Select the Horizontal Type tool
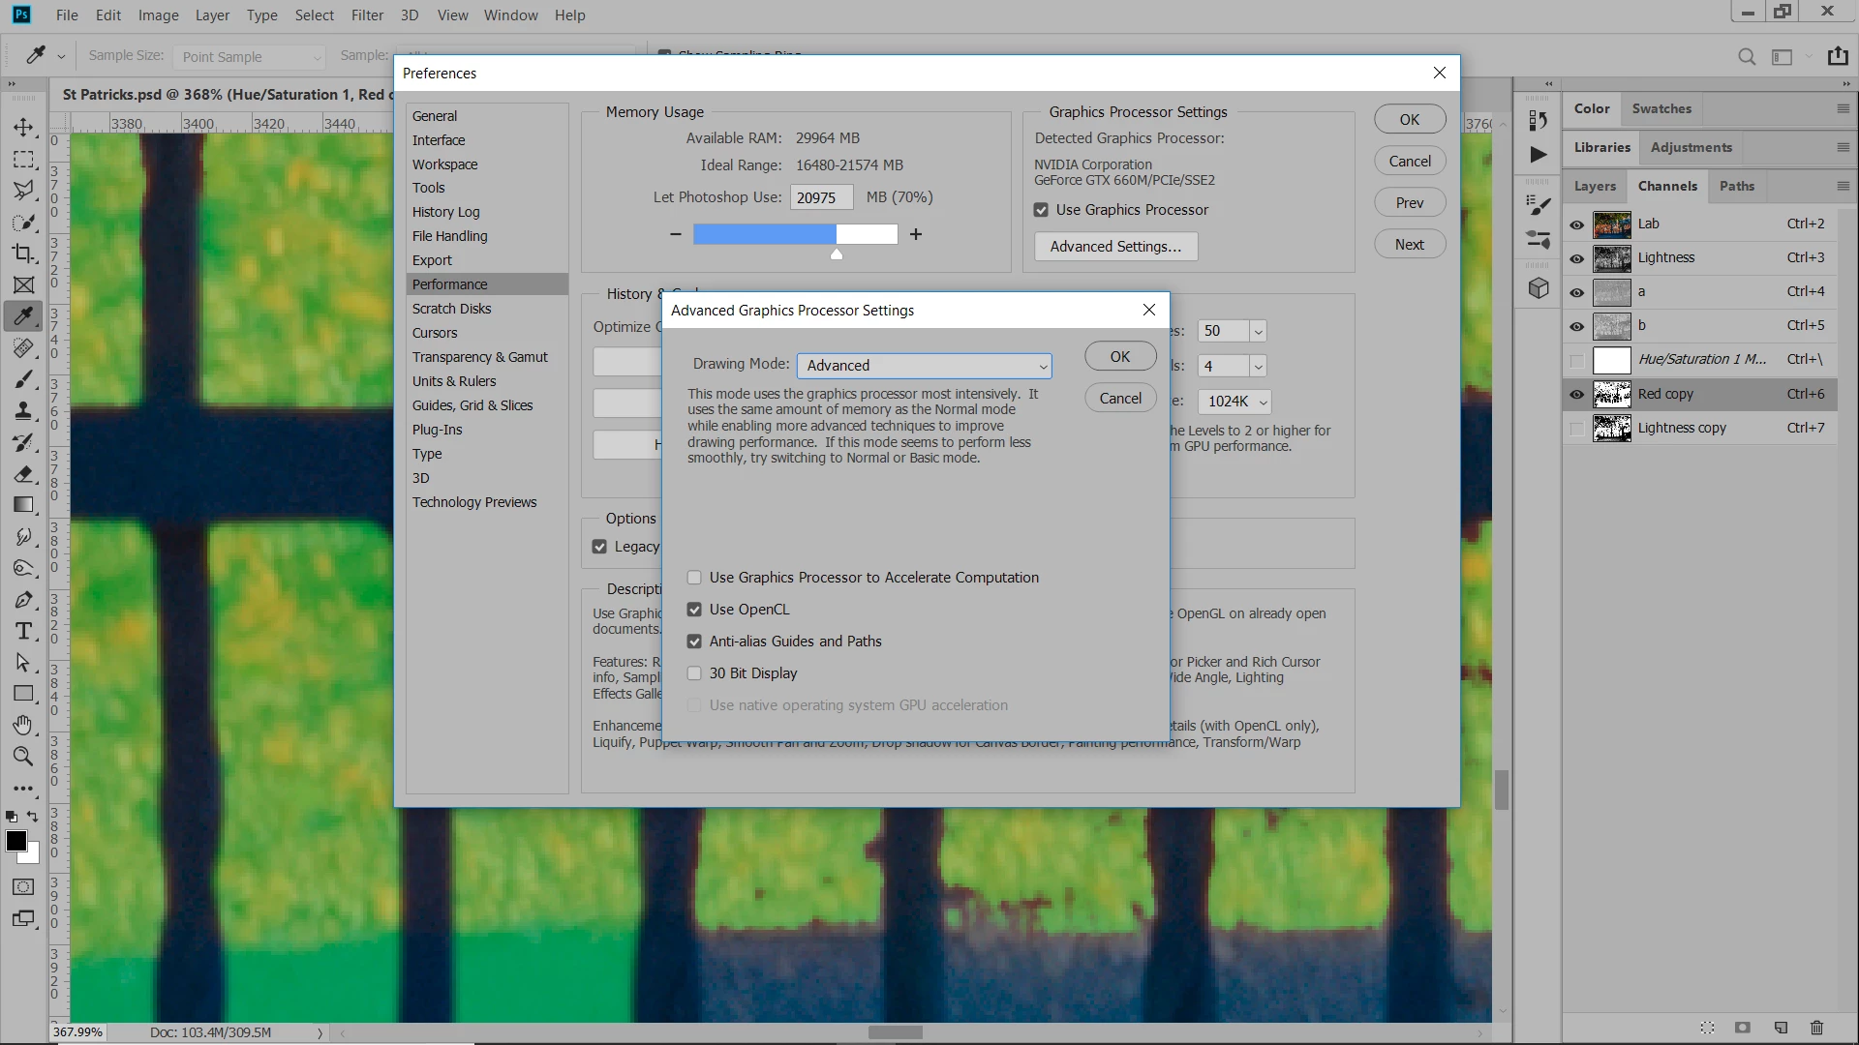 23,631
